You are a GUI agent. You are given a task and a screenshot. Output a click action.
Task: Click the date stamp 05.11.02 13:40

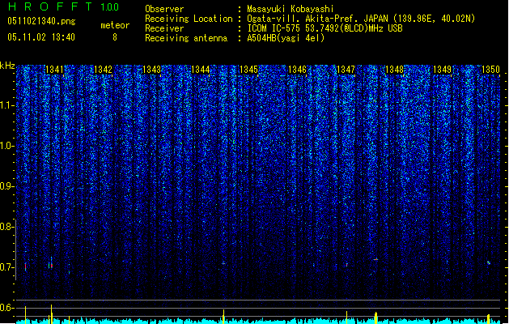(41, 37)
